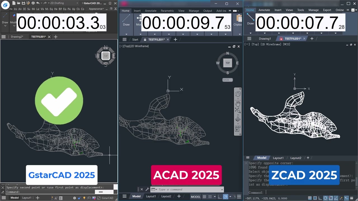Toggle lightbulb isolate icon in GstarCAD status bar
The image size is (358, 201).
tap(84, 198)
